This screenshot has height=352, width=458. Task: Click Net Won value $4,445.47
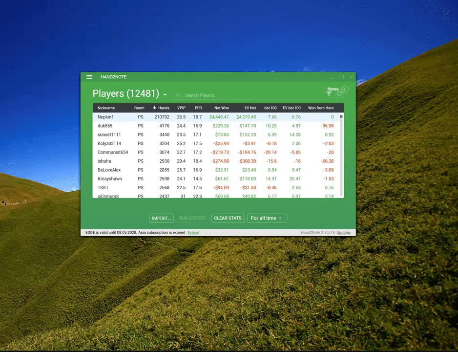click(219, 117)
